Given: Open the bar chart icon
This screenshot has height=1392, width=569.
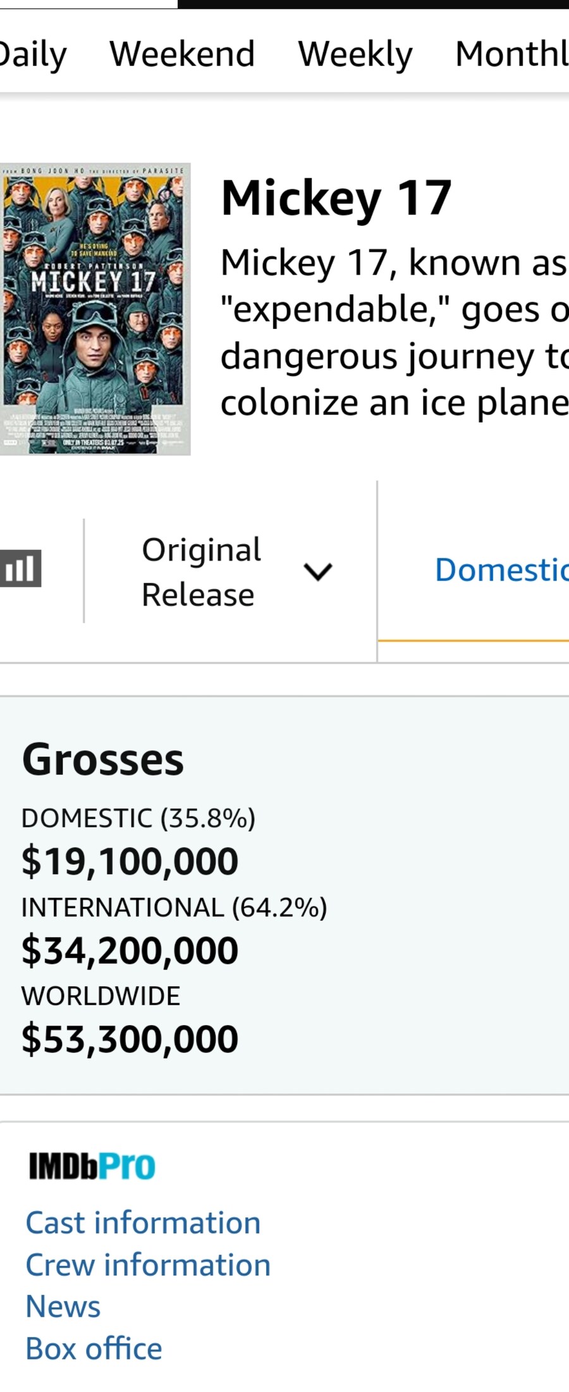Looking at the screenshot, I should pos(20,568).
